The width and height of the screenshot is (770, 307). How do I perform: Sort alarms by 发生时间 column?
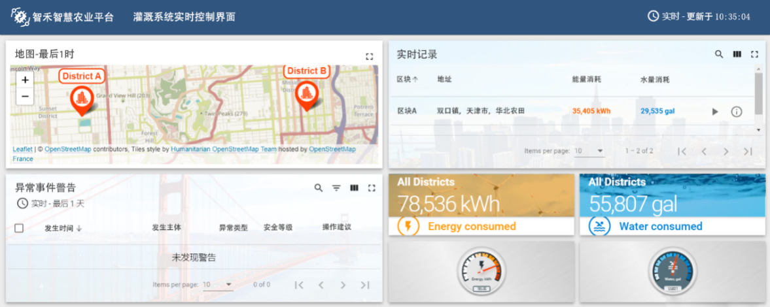62,228
